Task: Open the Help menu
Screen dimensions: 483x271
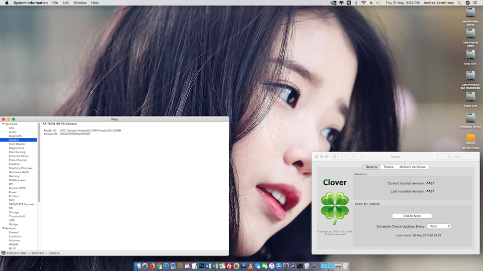Action: 95,3
